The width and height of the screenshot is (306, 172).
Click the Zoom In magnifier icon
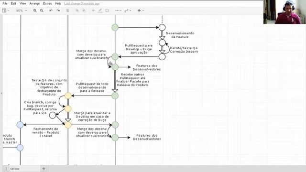(x=35, y=11)
